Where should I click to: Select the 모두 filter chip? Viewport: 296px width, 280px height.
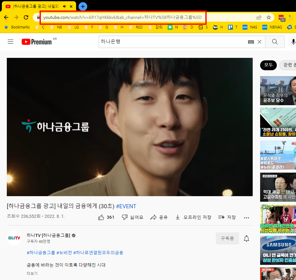268,65
